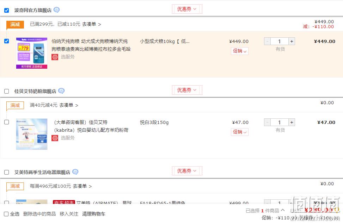The width and height of the screenshot is (343, 224).
Task: Click the red 选服务 icon for the dog food
Action: point(55,57)
